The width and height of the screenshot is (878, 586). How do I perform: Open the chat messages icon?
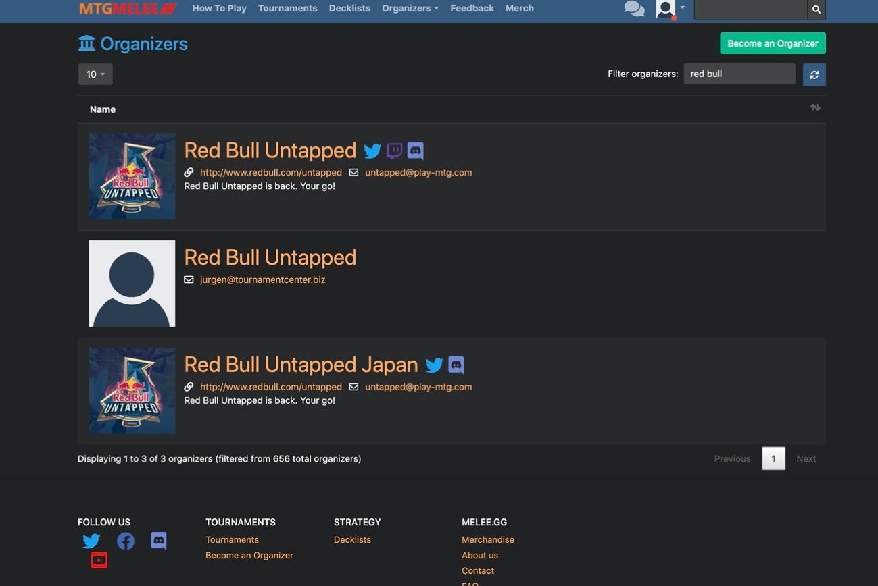coord(634,9)
